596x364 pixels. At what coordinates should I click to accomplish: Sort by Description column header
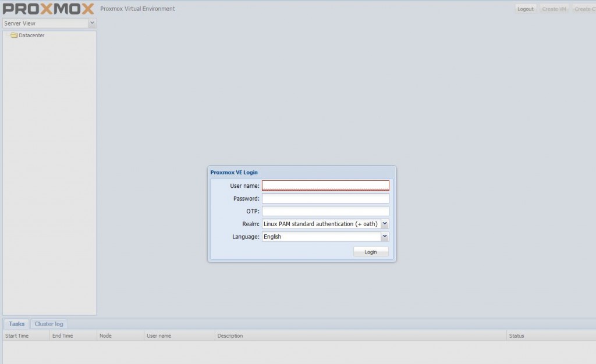pyautogui.click(x=360, y=336)
